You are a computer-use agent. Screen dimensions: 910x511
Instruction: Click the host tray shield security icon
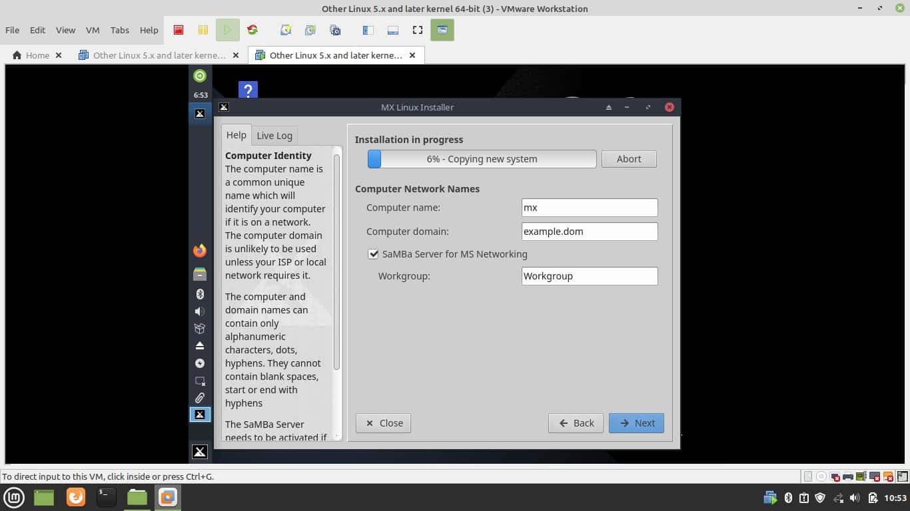821,498
